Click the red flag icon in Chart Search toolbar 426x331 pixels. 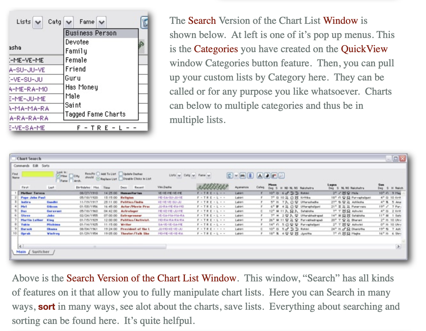tap(274, 175)
